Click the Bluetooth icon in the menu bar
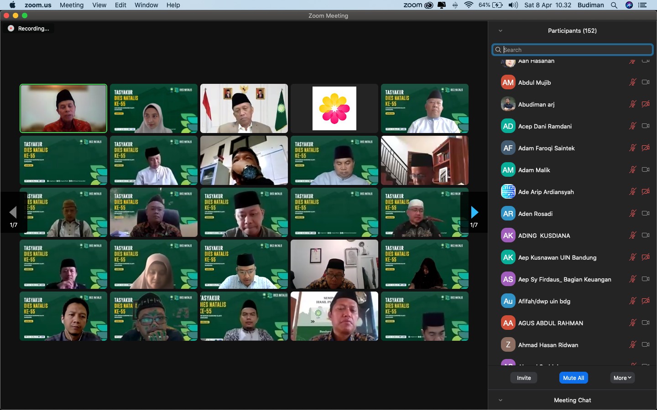657x410 pixels. click(455, 5)
